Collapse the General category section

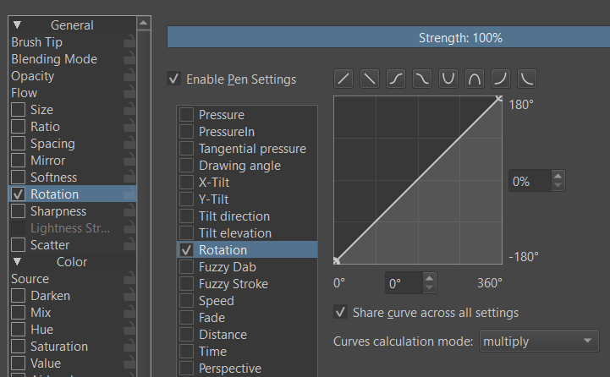click(17, 25)
